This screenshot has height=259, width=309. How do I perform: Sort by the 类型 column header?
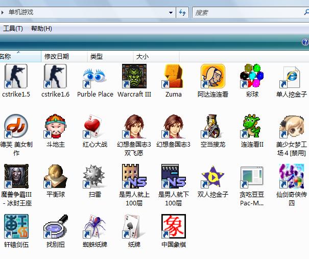point(110,57)
